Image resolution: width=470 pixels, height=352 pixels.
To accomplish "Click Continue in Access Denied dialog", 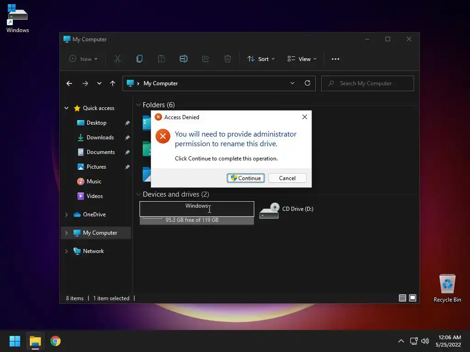I will tap(246, 178).
